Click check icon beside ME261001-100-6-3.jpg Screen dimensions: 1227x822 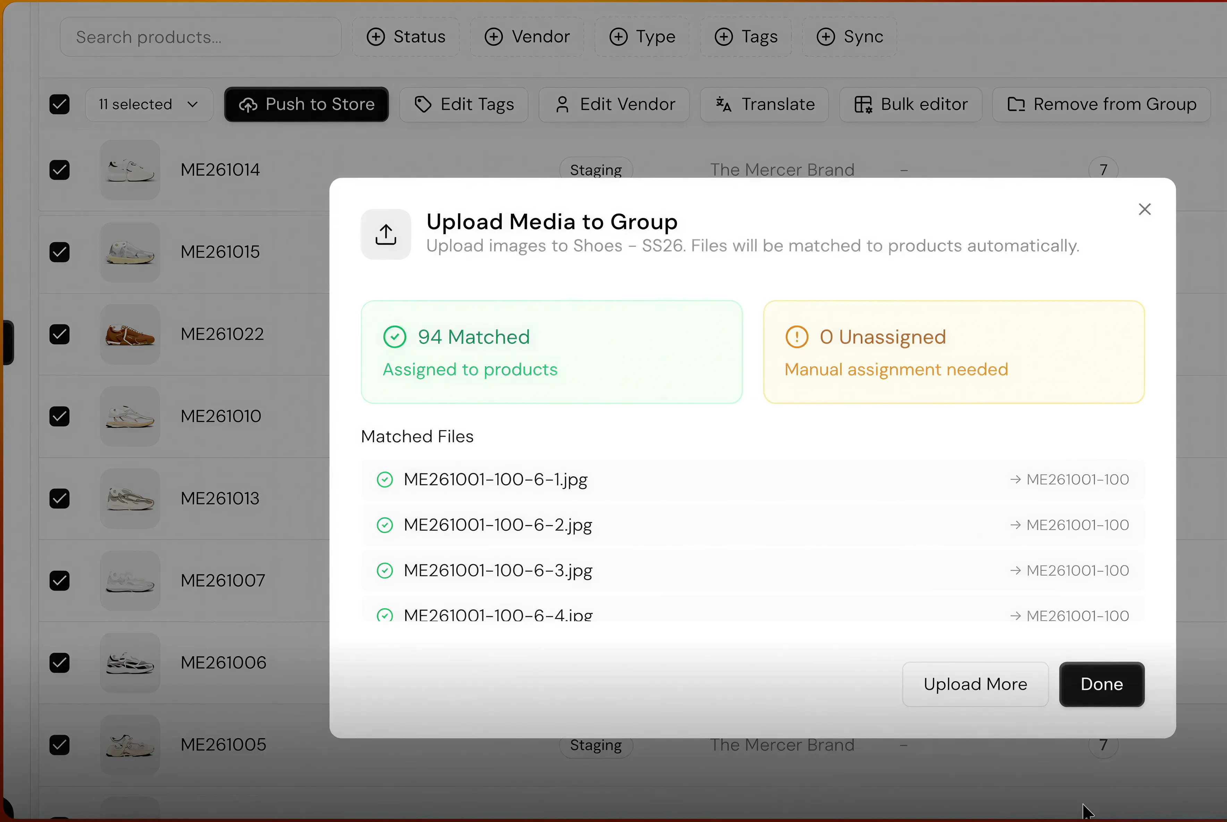click(x=384, y=570)
